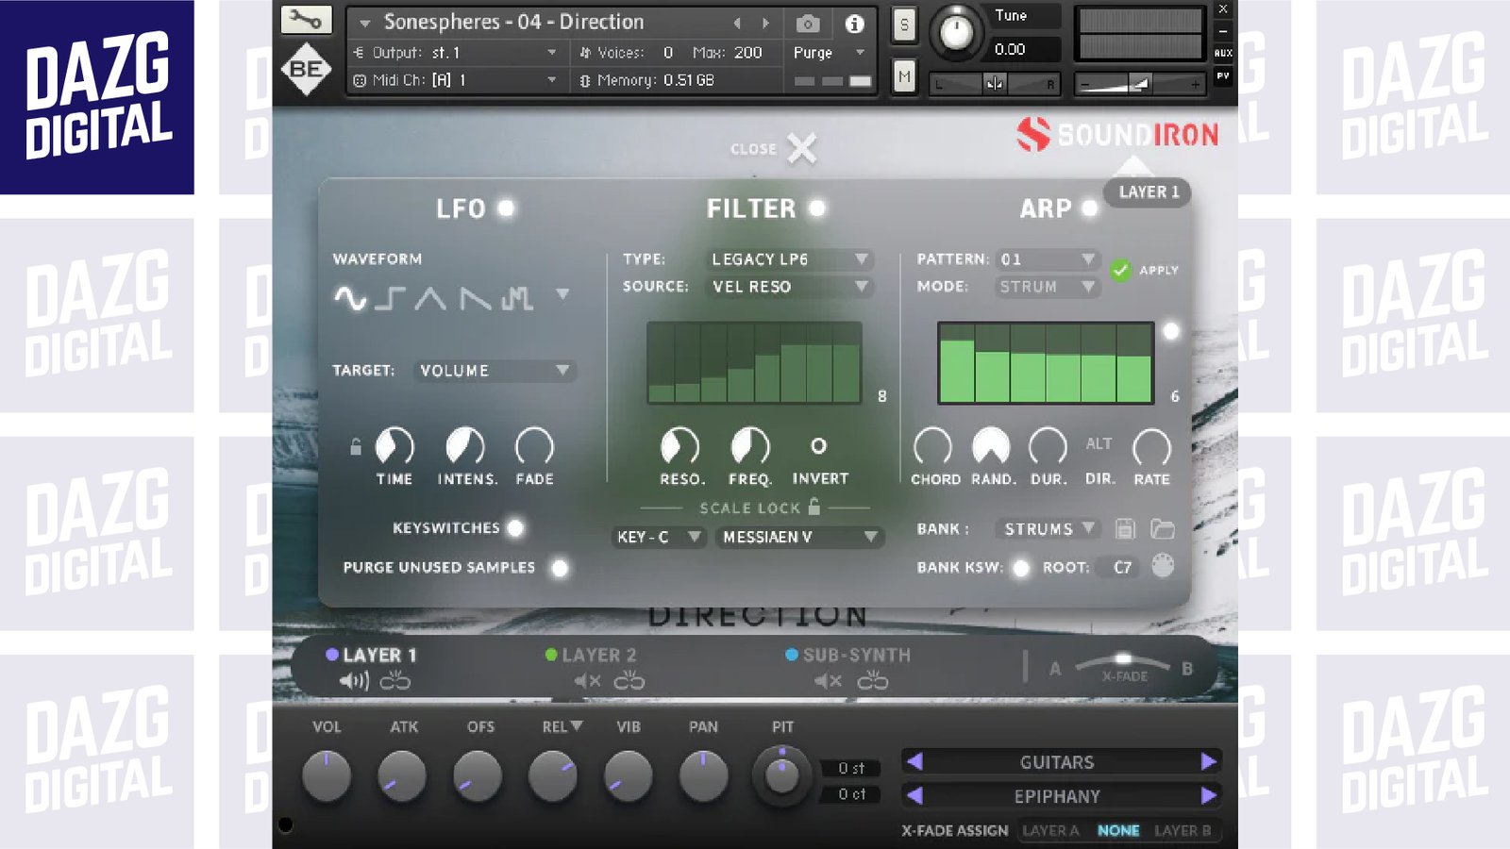This screenshot has height=849, width=1510.
Task: Assign X-Fade to LAYER A
Action: tap(1050, 830)
